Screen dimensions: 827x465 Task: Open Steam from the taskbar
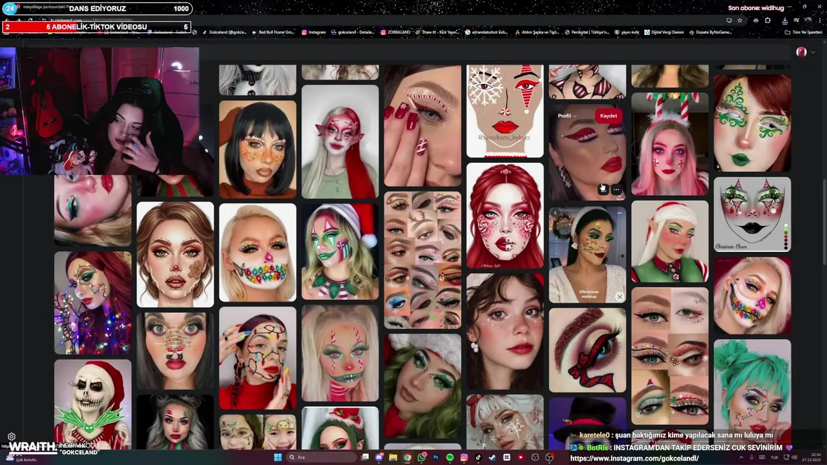click(x=492, y=457)
